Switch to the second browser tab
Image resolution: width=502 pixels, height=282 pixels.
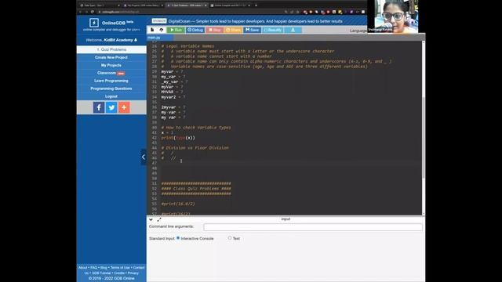click(x=143, y=5)
